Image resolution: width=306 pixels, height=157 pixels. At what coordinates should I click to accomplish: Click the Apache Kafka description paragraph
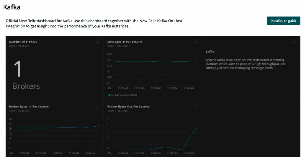pyautogui.click(x=246, y=64)
